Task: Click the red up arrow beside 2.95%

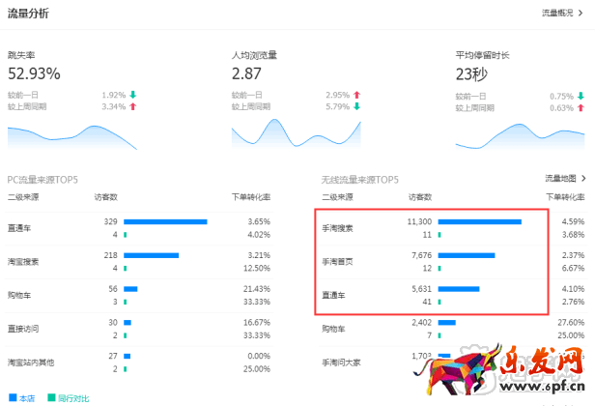Action: pos(356,95)
